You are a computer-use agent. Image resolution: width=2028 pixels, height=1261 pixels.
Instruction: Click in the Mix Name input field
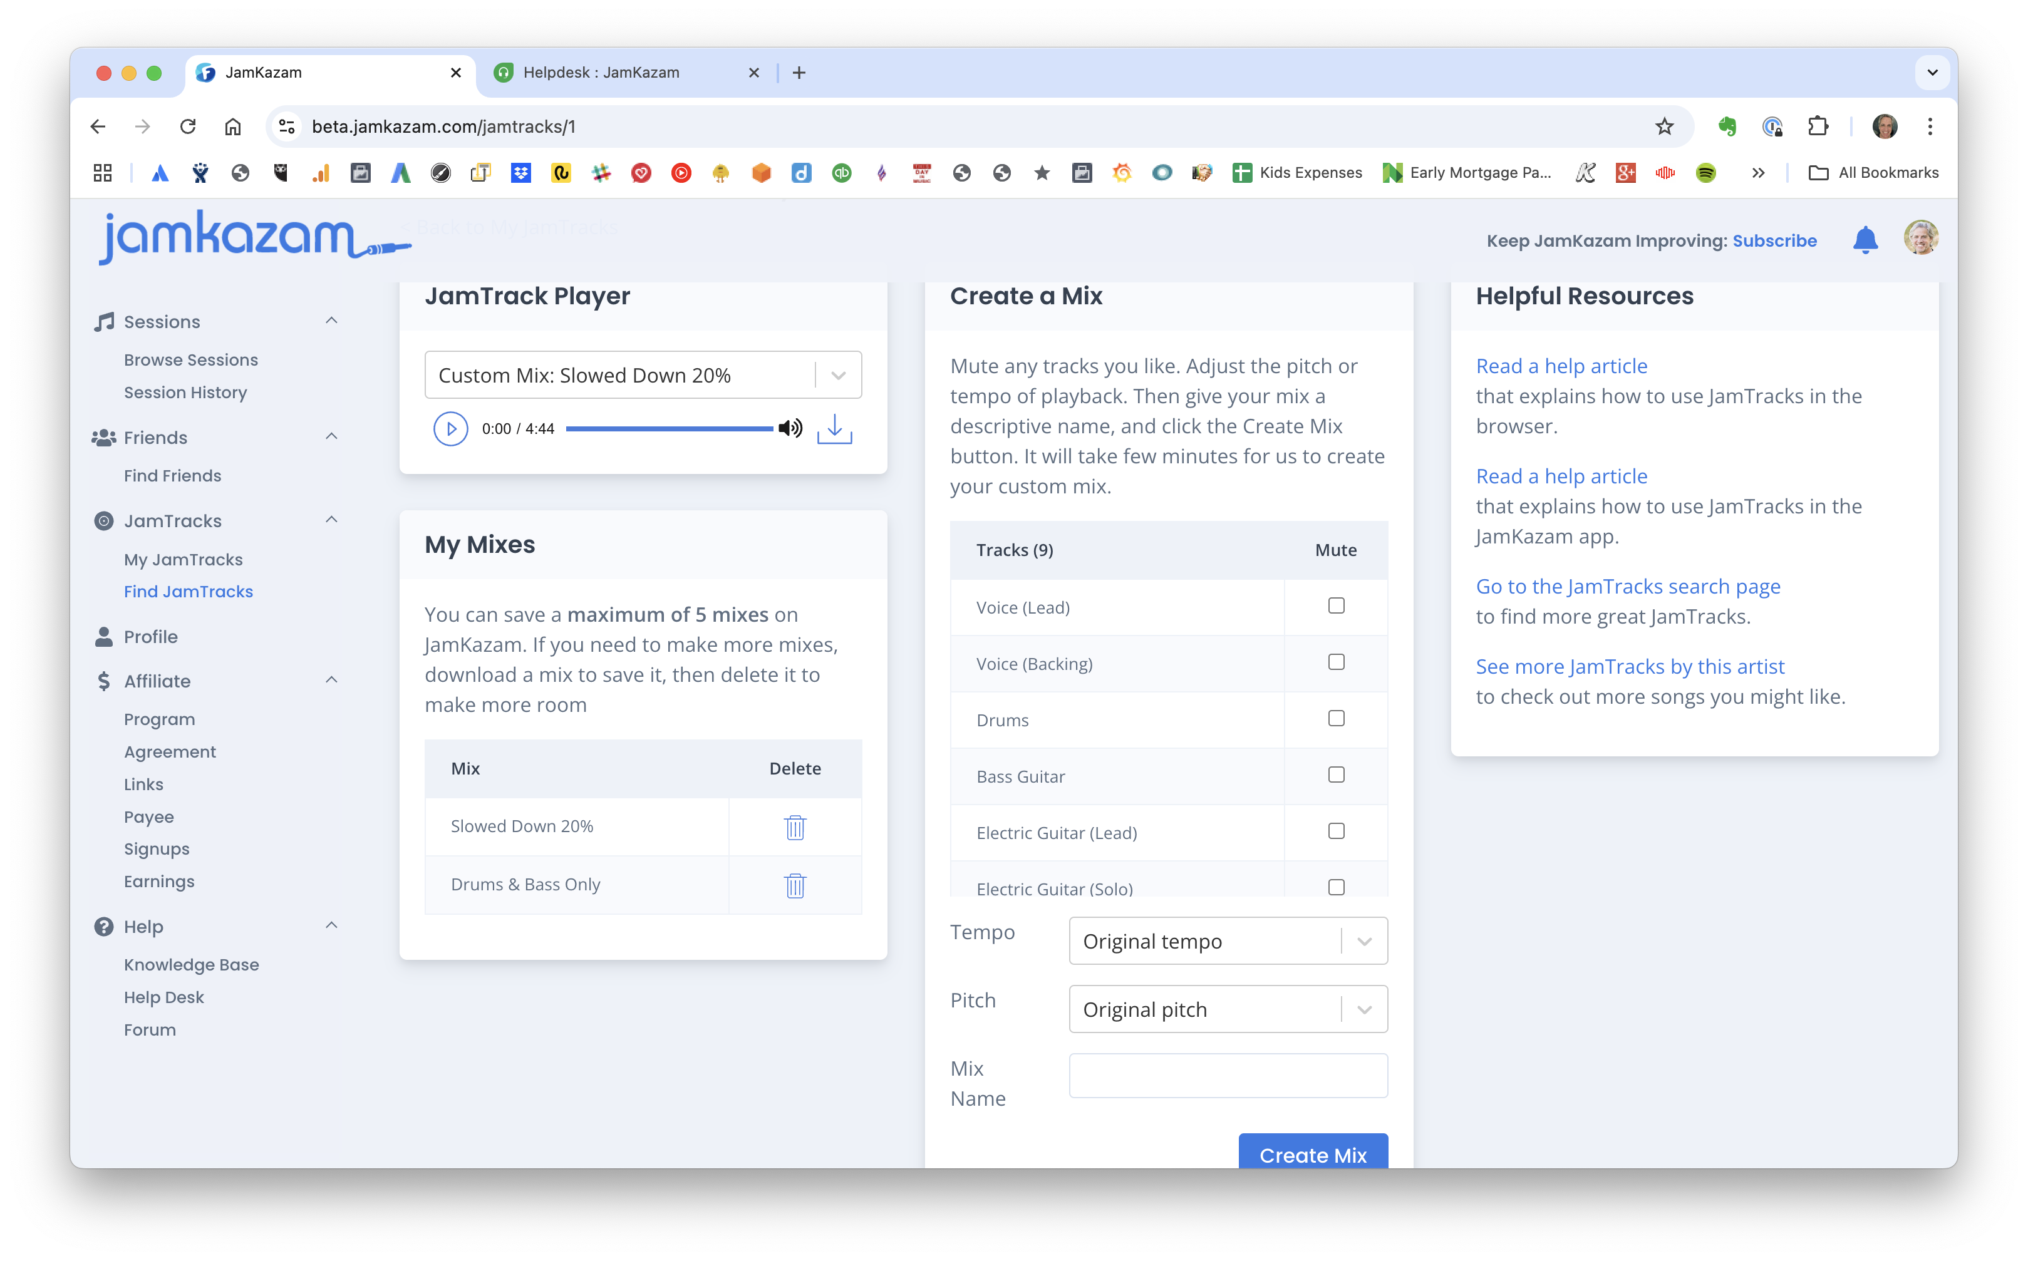click(x=1227, y=1076)
